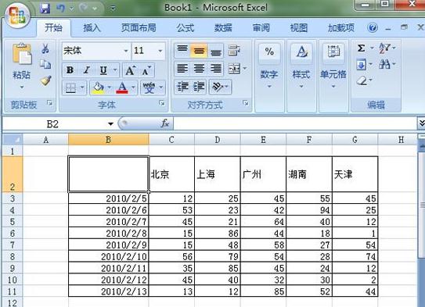Click the Insert Function fx icon

pos(165,123)
